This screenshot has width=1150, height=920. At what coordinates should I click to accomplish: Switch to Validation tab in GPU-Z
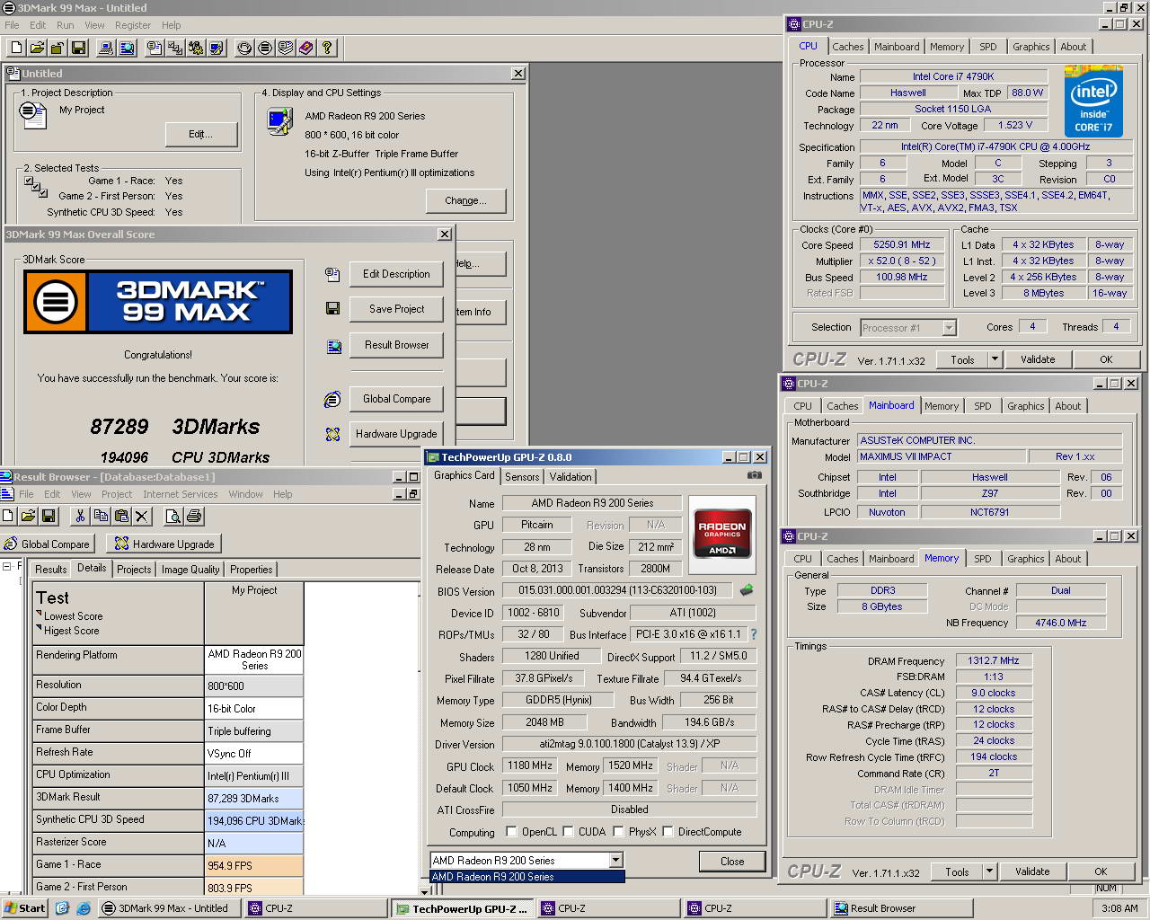pos(571,477)
